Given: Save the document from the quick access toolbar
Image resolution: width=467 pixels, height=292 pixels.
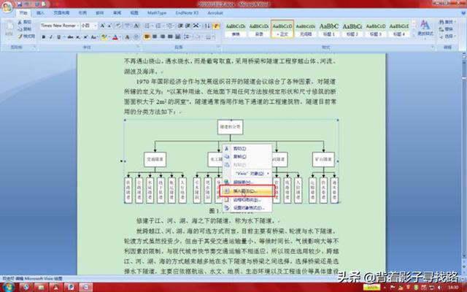Looking at the screenshot, I should 20,4.
